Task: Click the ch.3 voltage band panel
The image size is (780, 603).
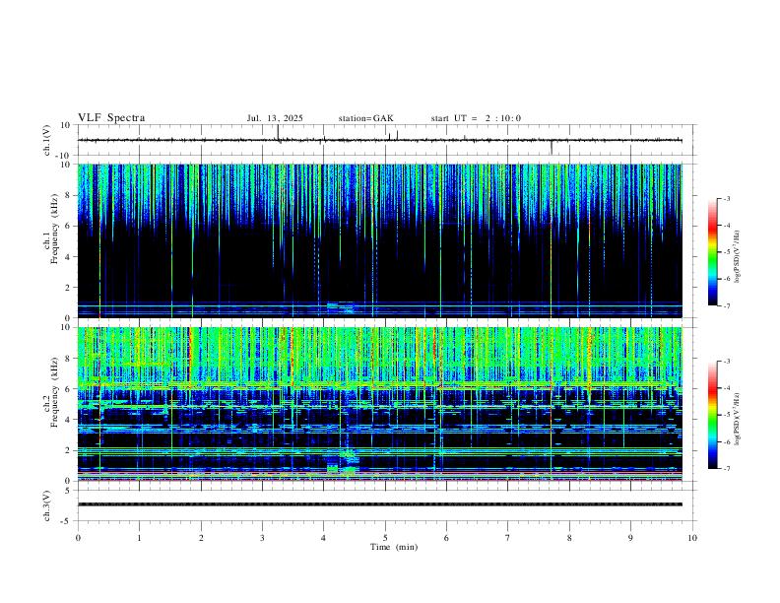Action: [385, 505]
